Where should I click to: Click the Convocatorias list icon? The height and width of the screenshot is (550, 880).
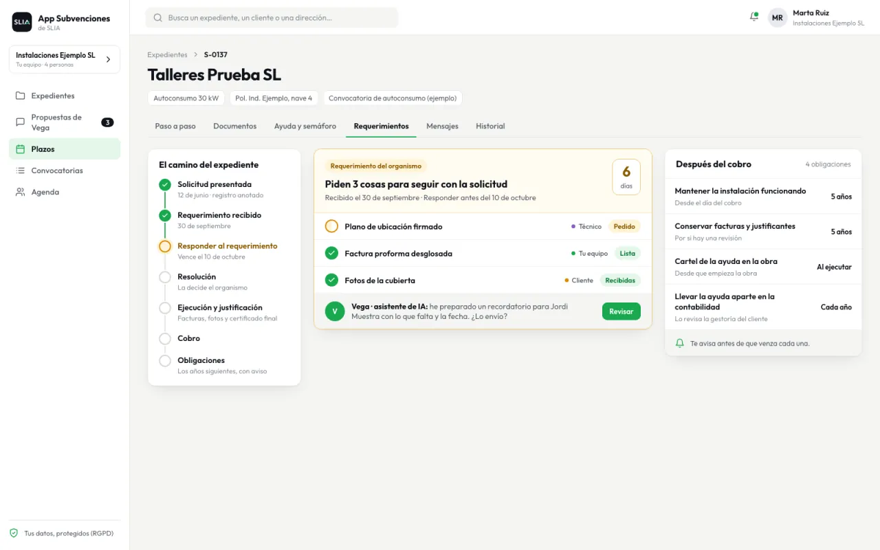tap(21, 170)
